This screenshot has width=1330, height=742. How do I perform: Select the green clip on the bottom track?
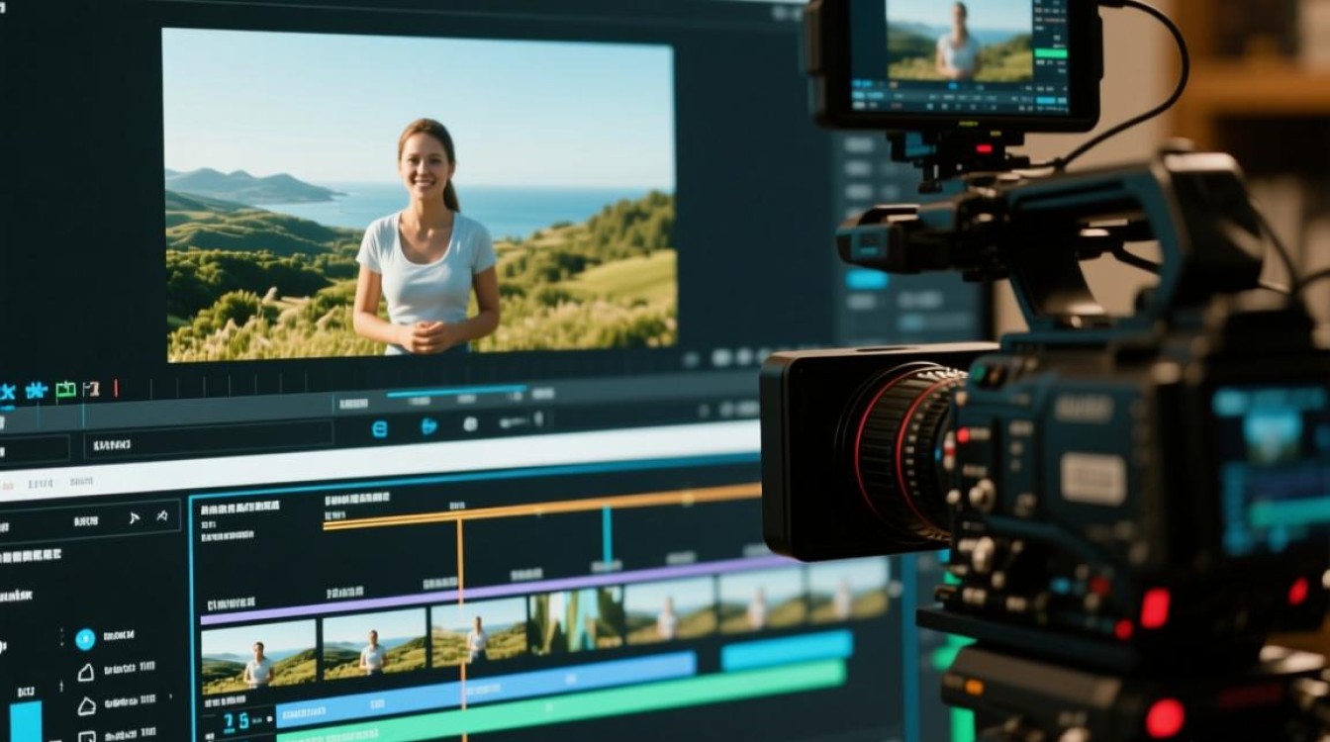coord(562,704)
